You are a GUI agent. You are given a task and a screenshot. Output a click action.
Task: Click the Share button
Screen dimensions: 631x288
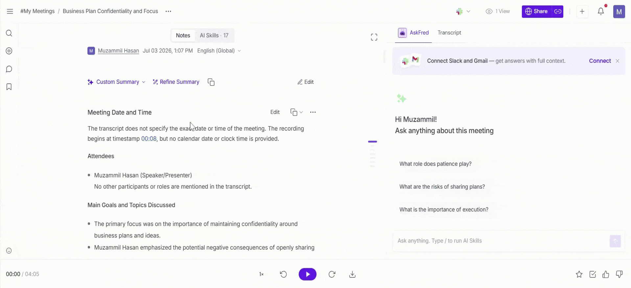[537, 11]
